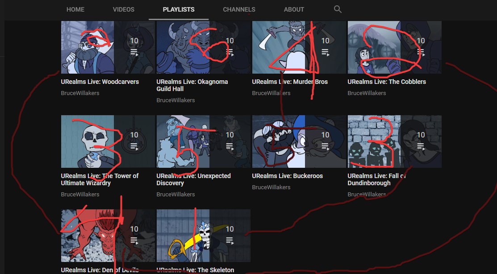497x274 pixels.
Task: Open the Fall of Dundinborough thumbnail
Action: 395,141
